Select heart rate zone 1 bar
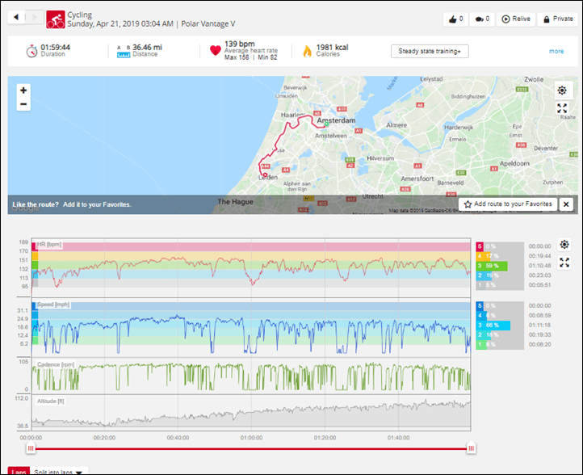583x475 pixels. (500, 285)
